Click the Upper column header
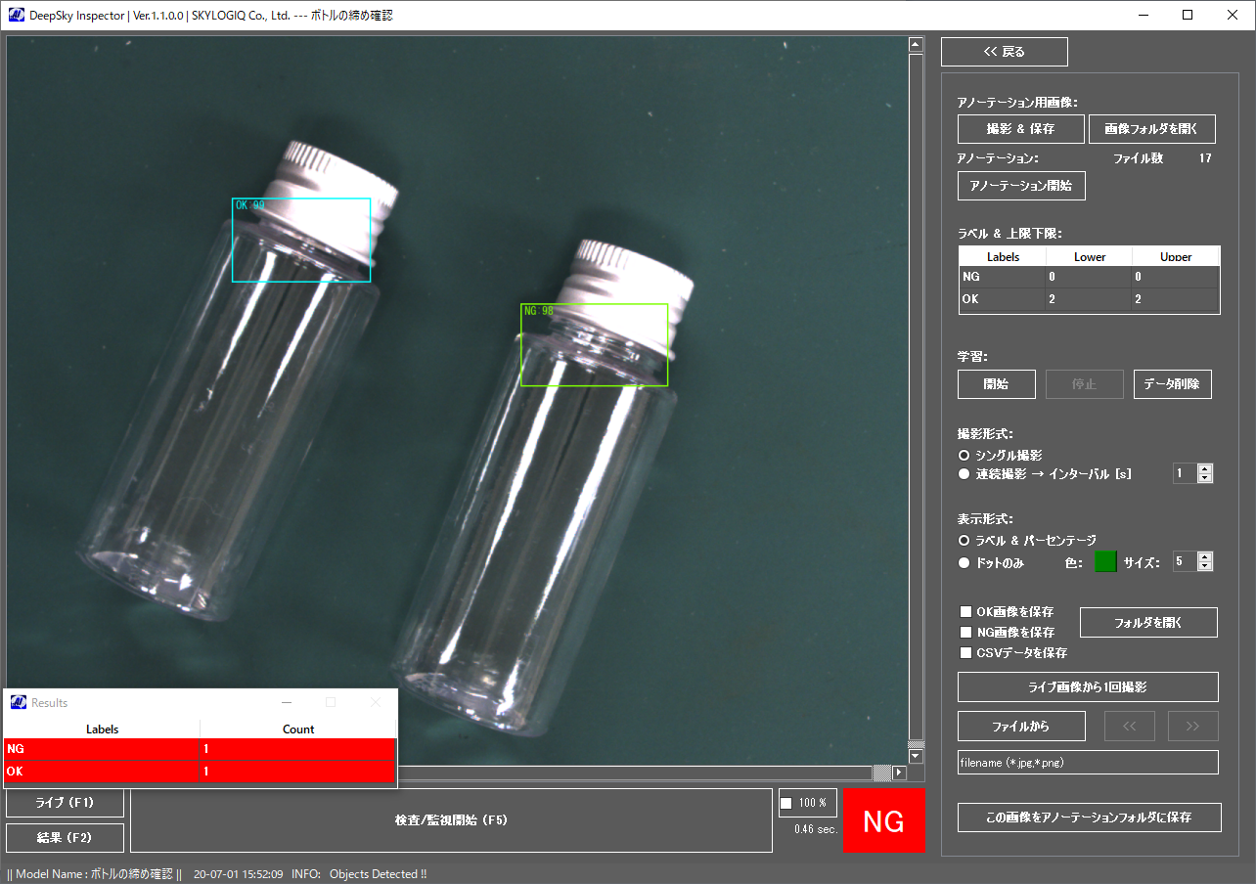Screen dimensions: 1256x884 [1175, 256]
